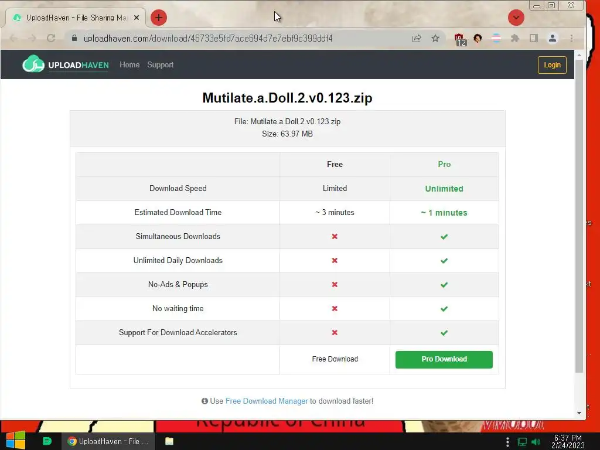Click the volume speaker tray icon
The height and width of the screenshot is (450, 600).
[536, 442]
